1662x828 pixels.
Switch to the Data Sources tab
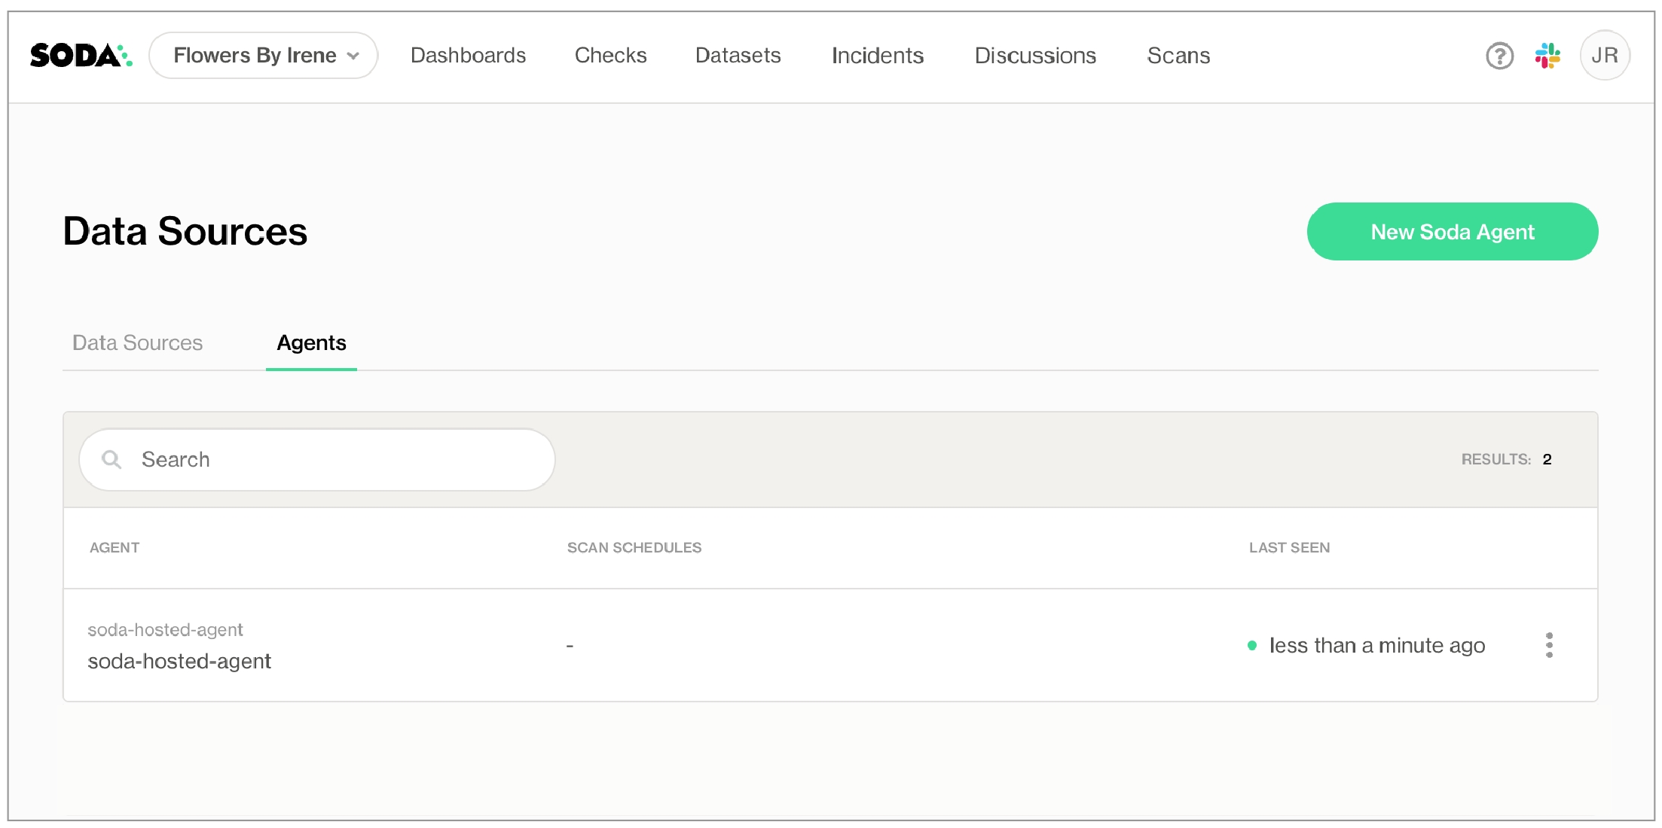tap(137, 343)
